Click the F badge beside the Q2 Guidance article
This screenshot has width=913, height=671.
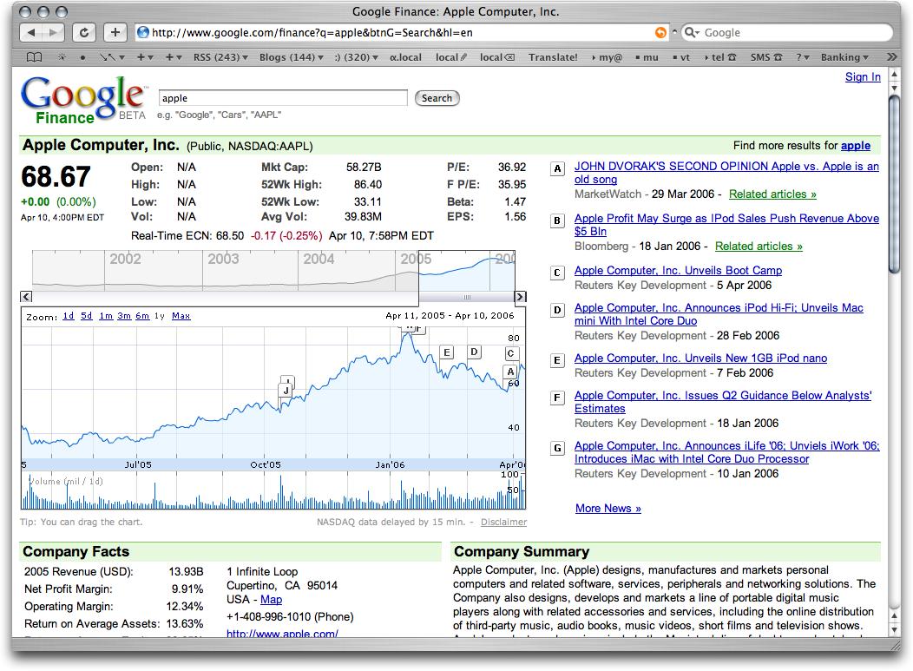coord(557,398)
